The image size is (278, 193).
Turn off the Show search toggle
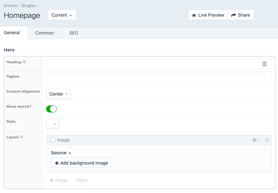click(51, 109)
